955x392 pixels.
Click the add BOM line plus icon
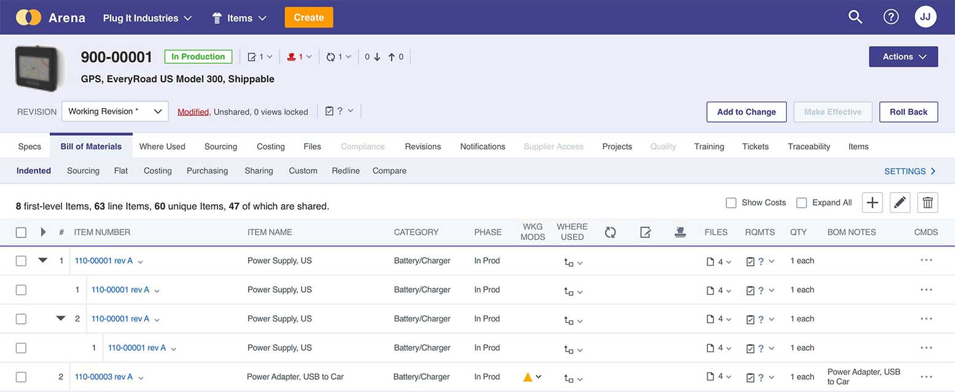pyautogui.click(x=872, y=202)
